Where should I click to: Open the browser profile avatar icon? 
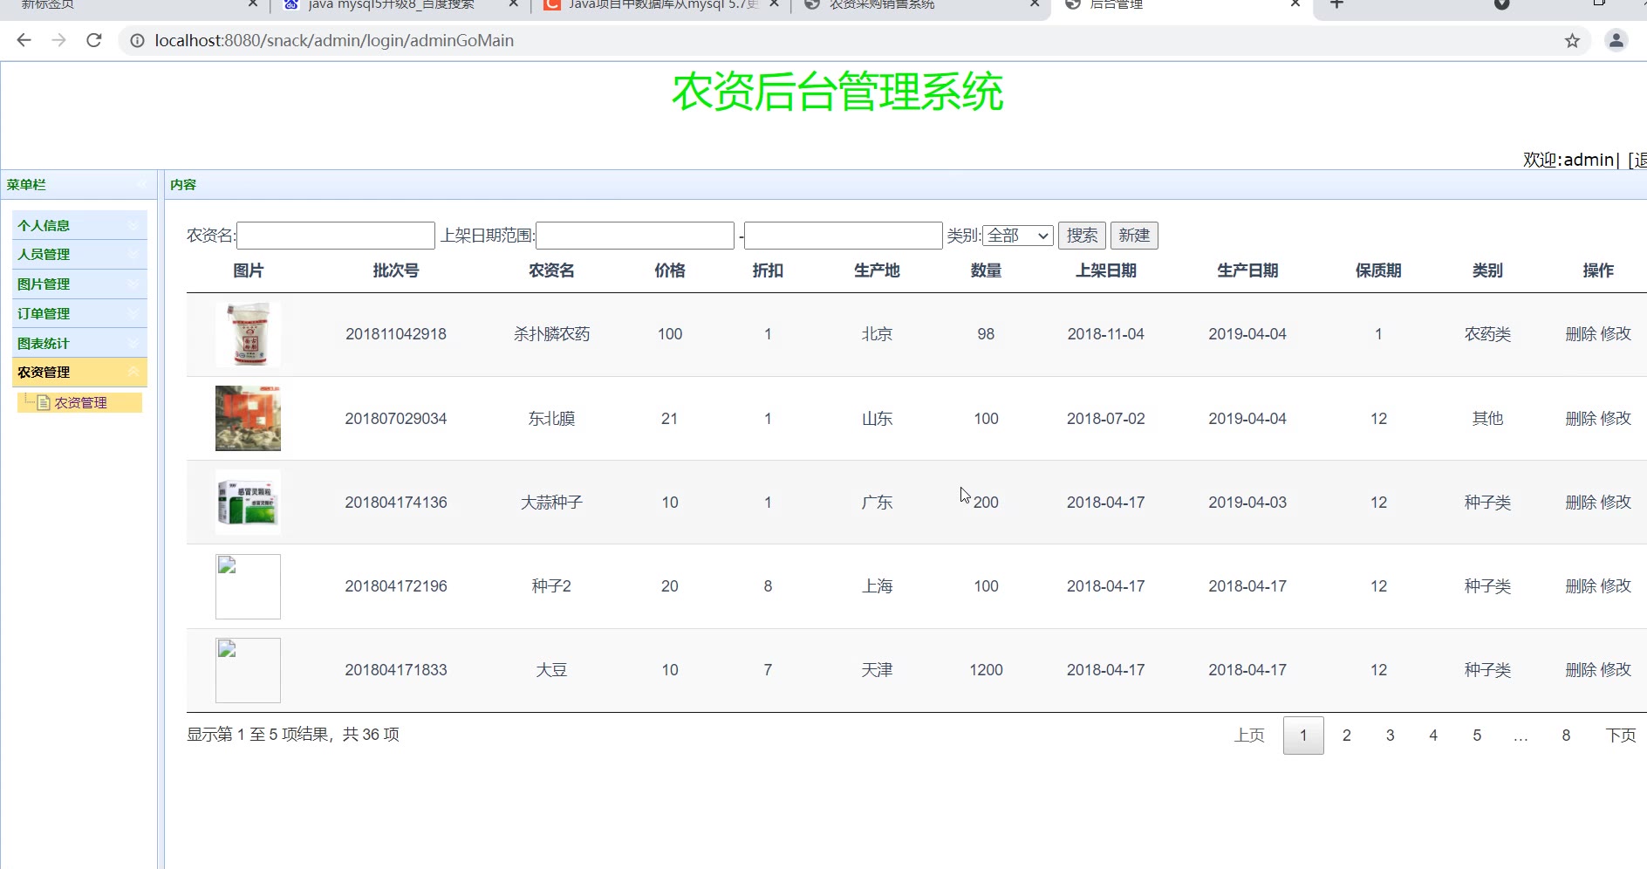pos(1616,40)
